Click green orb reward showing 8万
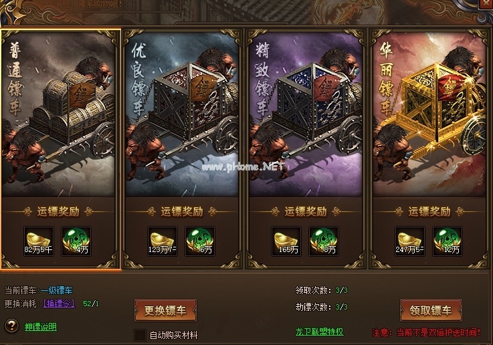 tap(324, 241)
